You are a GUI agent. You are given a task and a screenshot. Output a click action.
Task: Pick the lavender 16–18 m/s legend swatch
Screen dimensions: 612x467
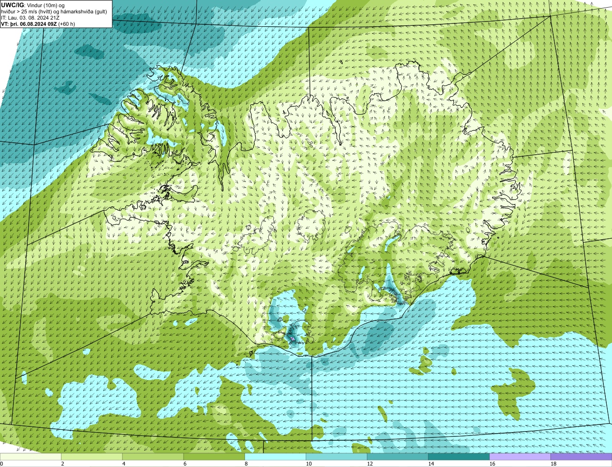pyautogui.click(x=520, y=457)
